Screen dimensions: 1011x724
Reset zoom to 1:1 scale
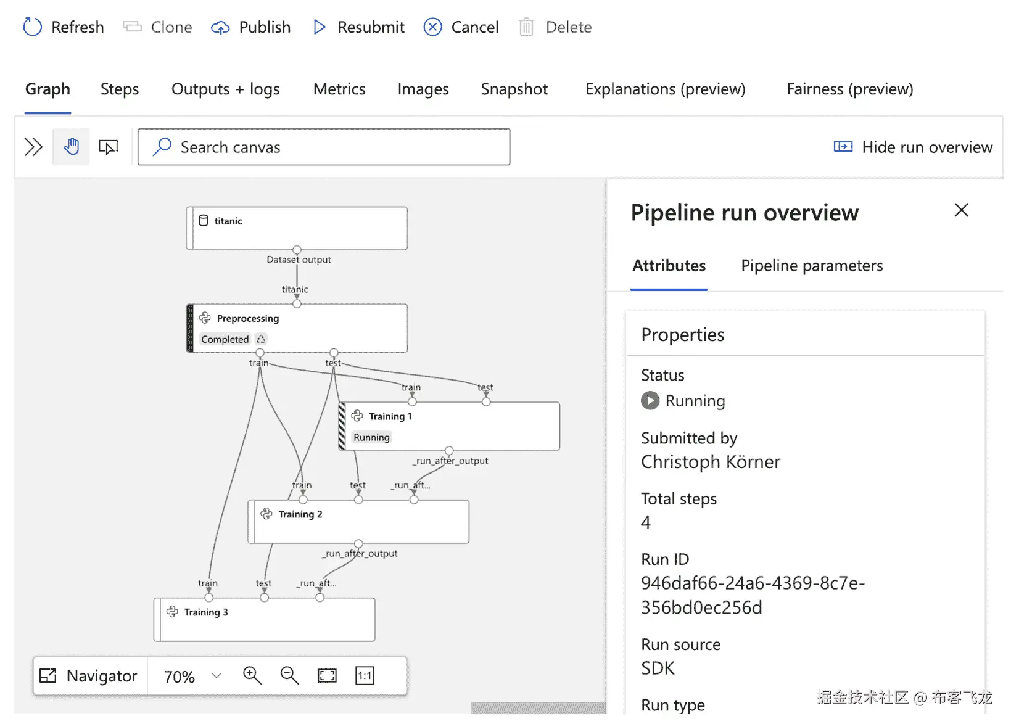365,676
